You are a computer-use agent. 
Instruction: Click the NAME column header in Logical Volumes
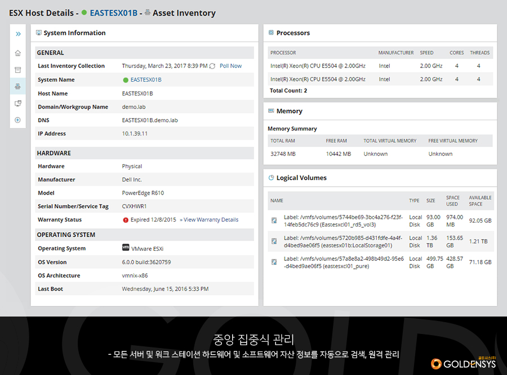(277, 200)
